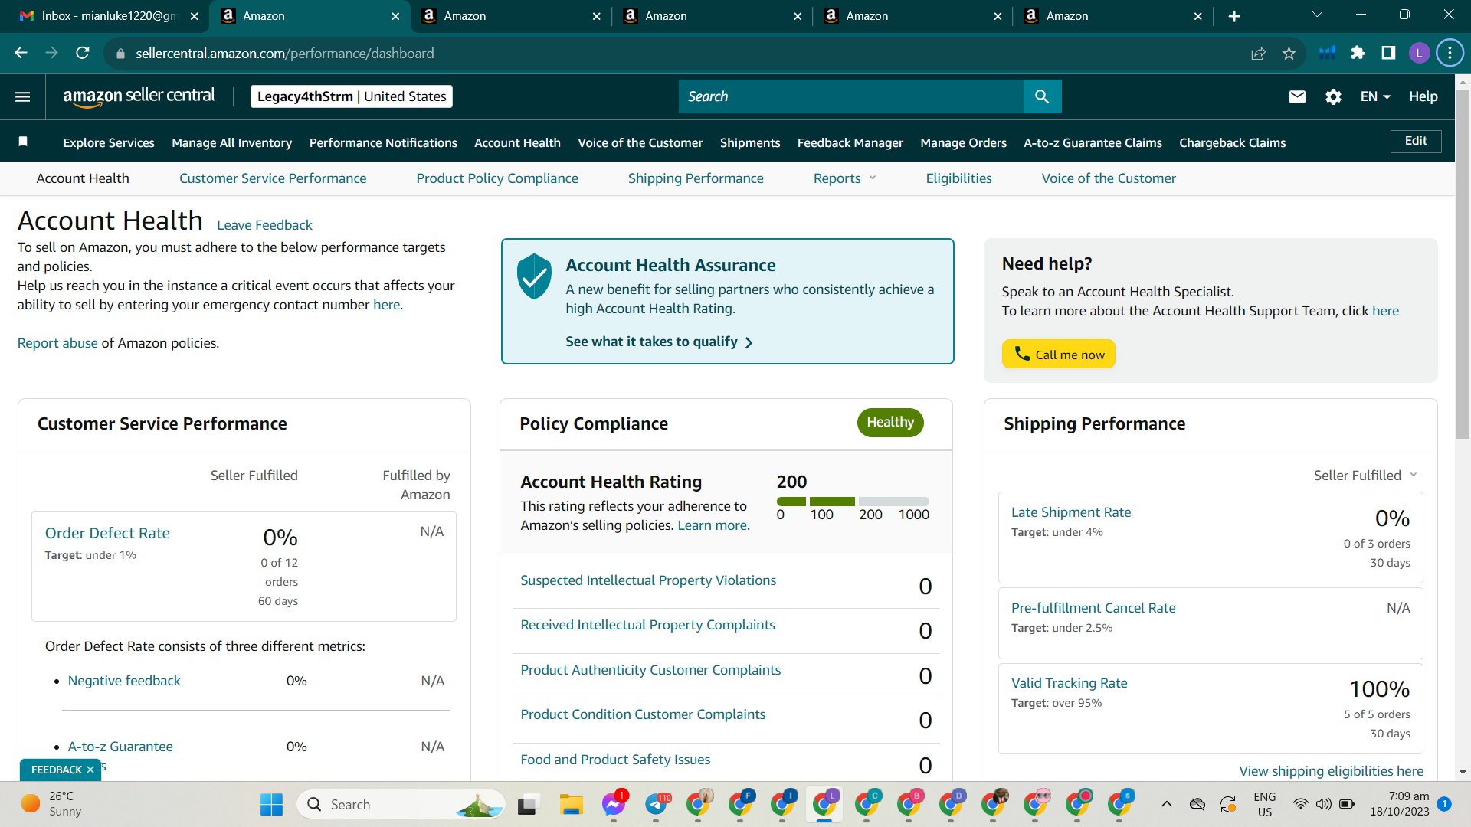This screenshot has width=1471, height=827.
Task: Open the Task View icon in taskbar
Action: point(527,805)
